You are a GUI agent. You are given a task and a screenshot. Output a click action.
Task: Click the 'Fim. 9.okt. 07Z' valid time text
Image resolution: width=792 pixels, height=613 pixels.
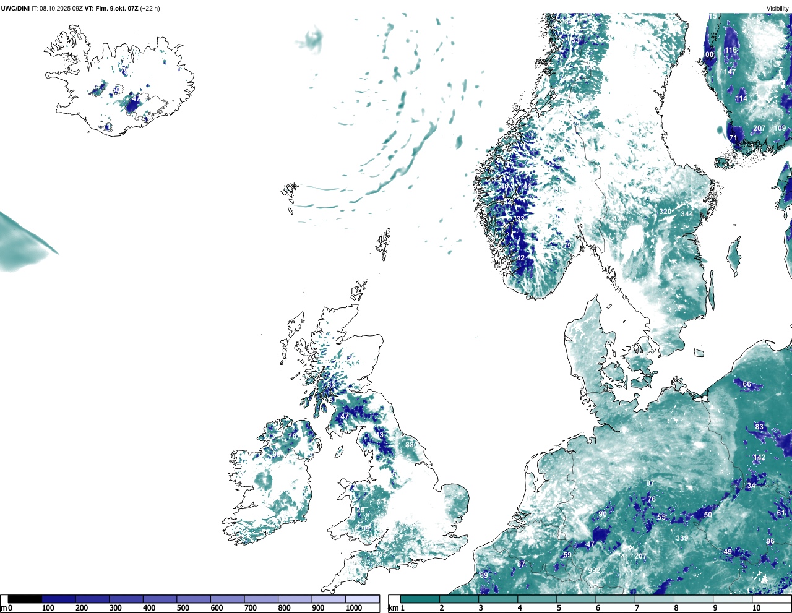click(x=118, y=8)
